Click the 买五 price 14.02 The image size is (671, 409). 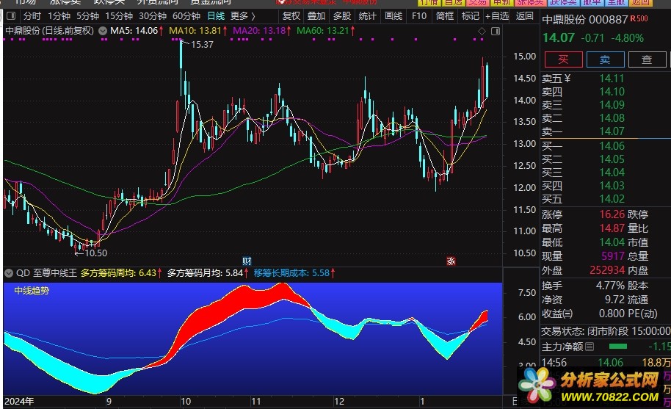(612, 199)
